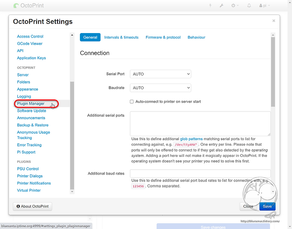Screen dimensions: 292x229
Task: Open Error Tracking settings
Action: pyautogui.click(x=29, y=145)
